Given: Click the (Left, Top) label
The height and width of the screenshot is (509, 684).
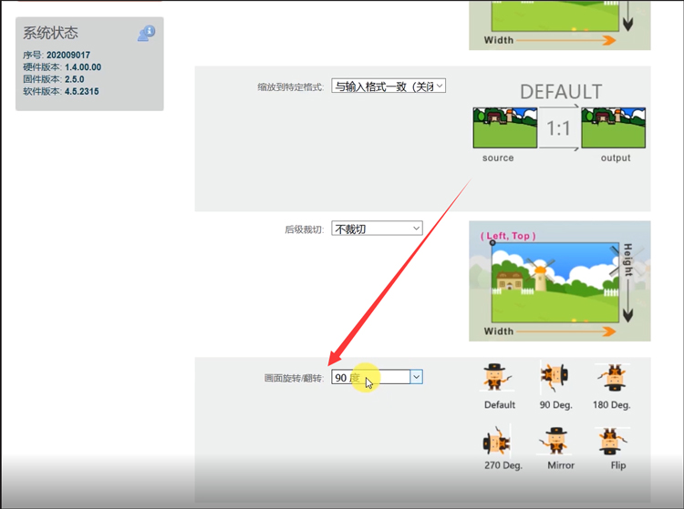Looking at the screenshot, I should pos(508,236).
